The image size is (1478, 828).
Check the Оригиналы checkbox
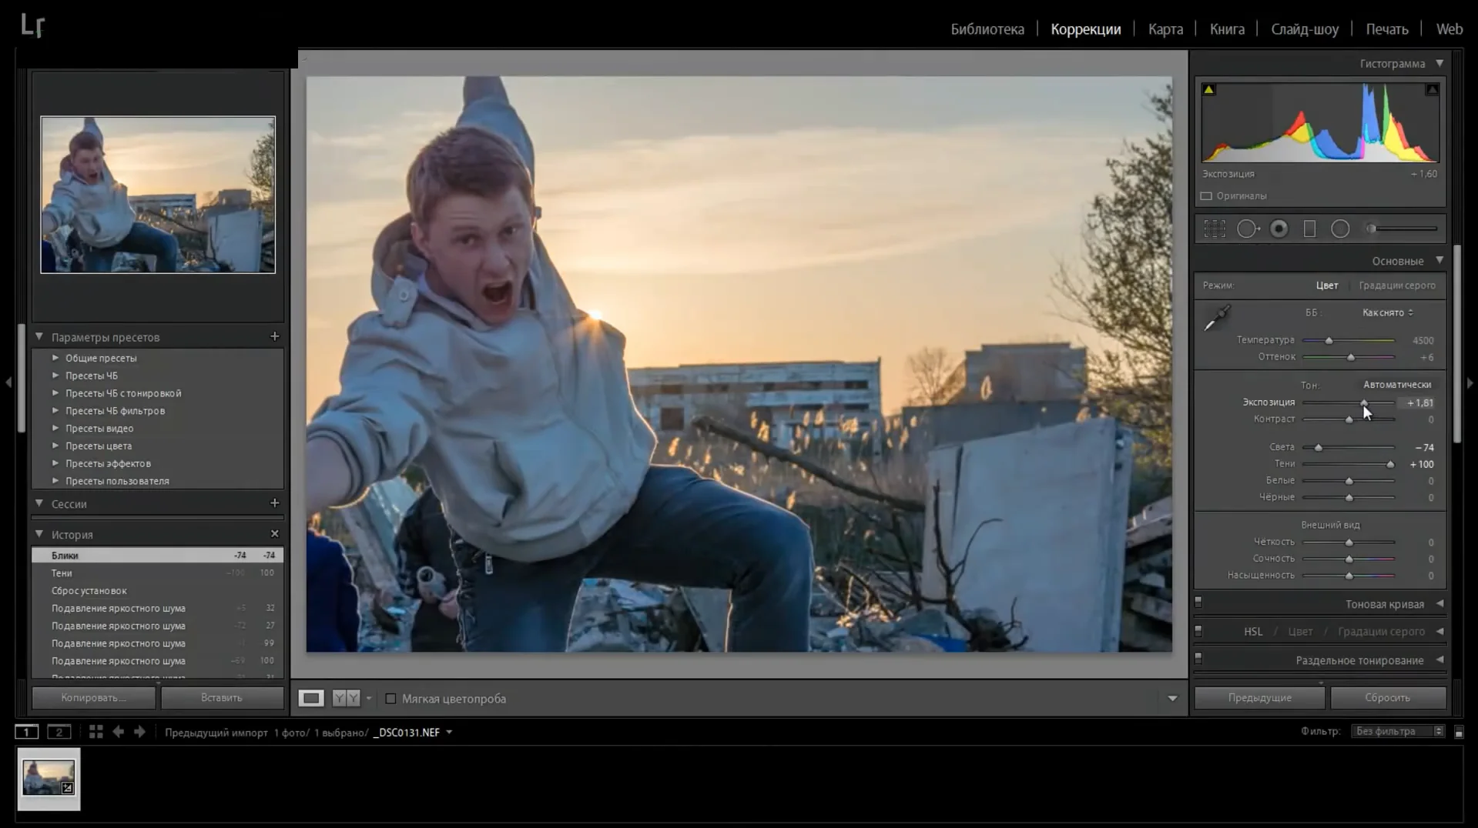1207,196
